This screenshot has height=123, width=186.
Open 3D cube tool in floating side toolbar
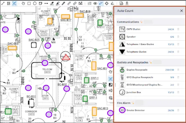coord(111,98)
